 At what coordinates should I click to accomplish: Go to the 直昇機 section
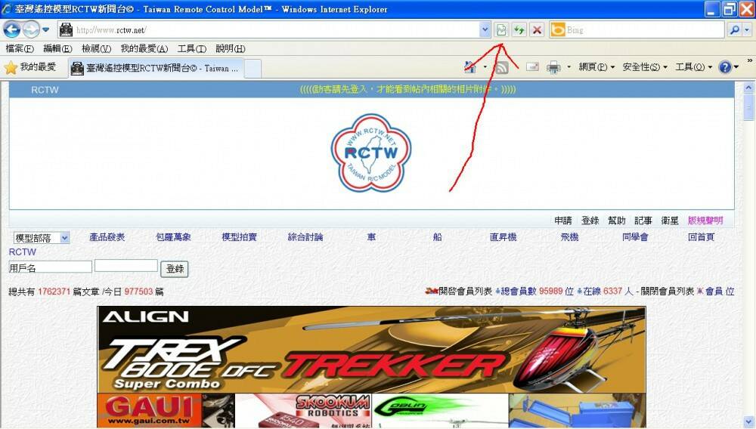[503, 237]
